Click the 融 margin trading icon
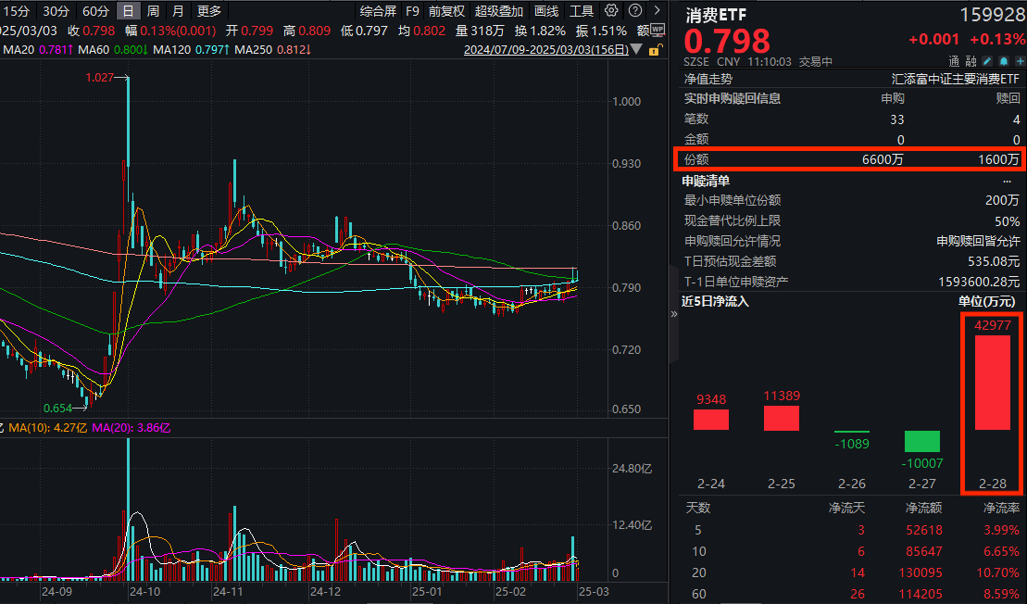The width and height of the screenshot is (1027, 604). [x=971, y=61]
